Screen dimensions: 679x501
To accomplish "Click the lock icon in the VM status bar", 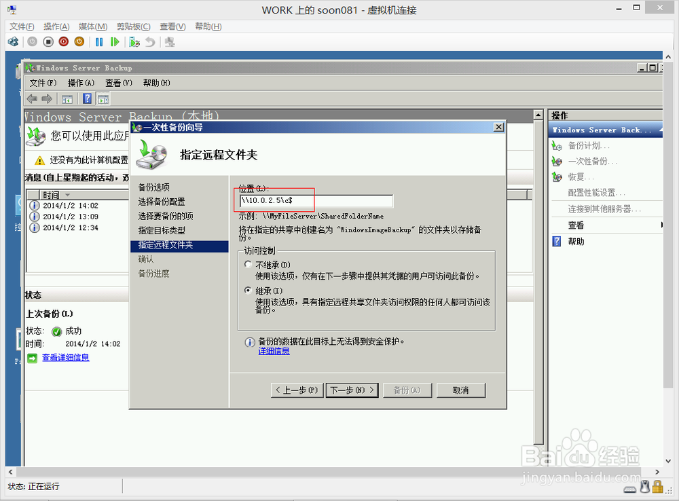I will click(658, 487).
